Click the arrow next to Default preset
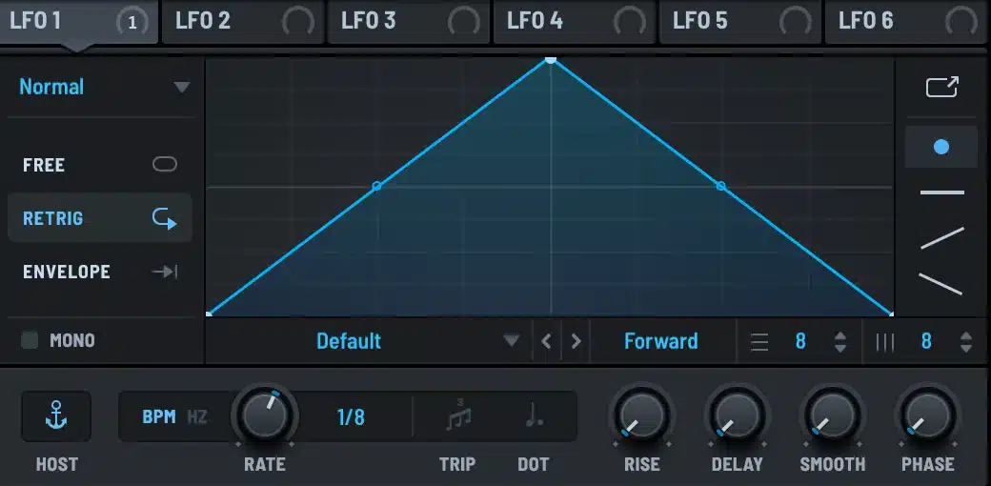Screen dimensions: 991x486 pyautogui.click(x=512, y=341)
